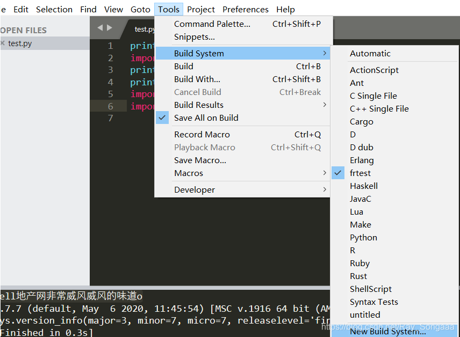This screenshot has width=460, height=337.
Task: Choose the Record Macro menu item
Action: (x=242, y=135)
